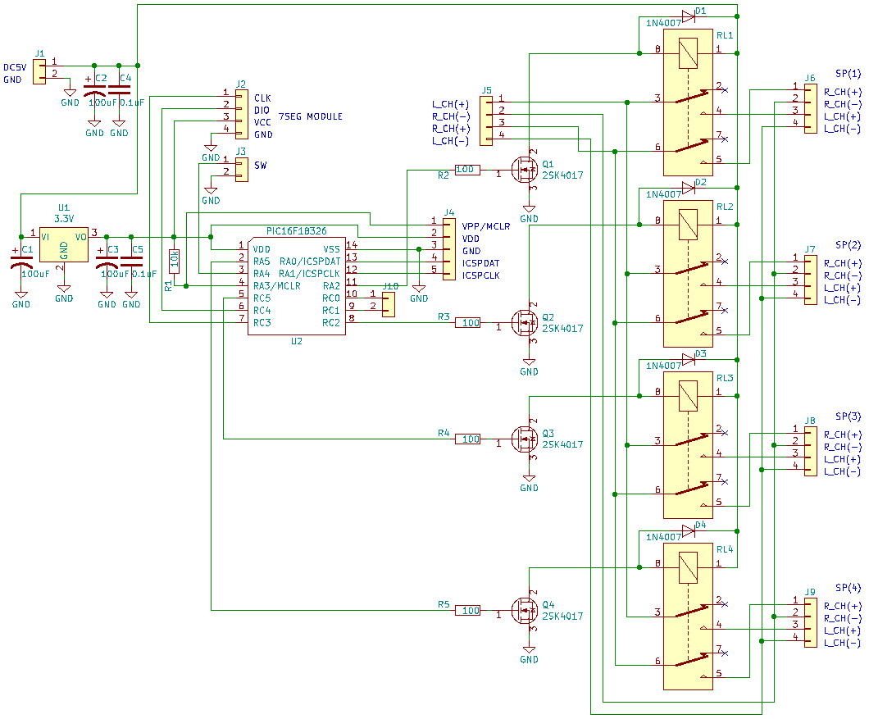Click the J10 two-pin header
Screen dimensions: 869x719
coord(387,301)
